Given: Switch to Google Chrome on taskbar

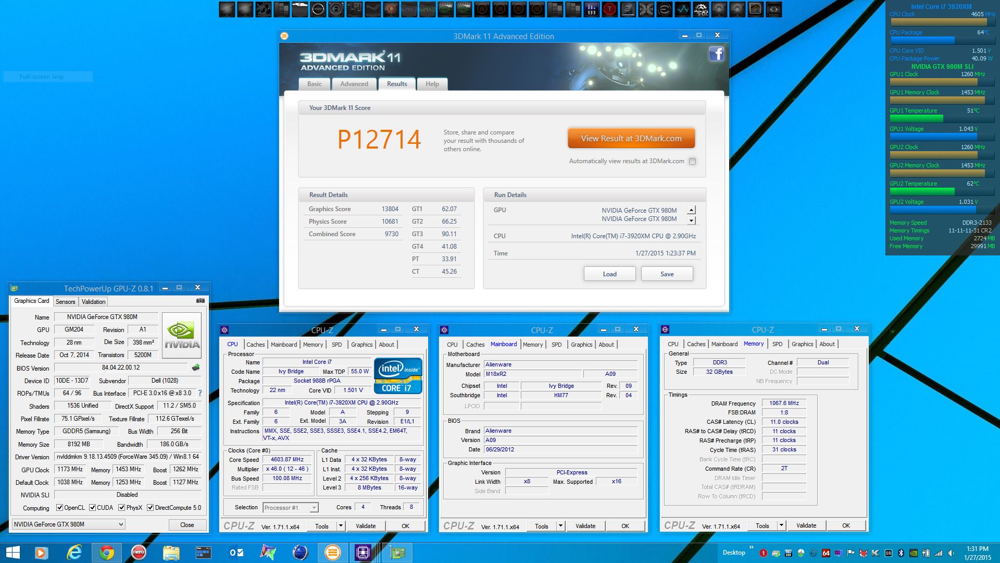Looking at the screenshot, I should tap(106, 553).
